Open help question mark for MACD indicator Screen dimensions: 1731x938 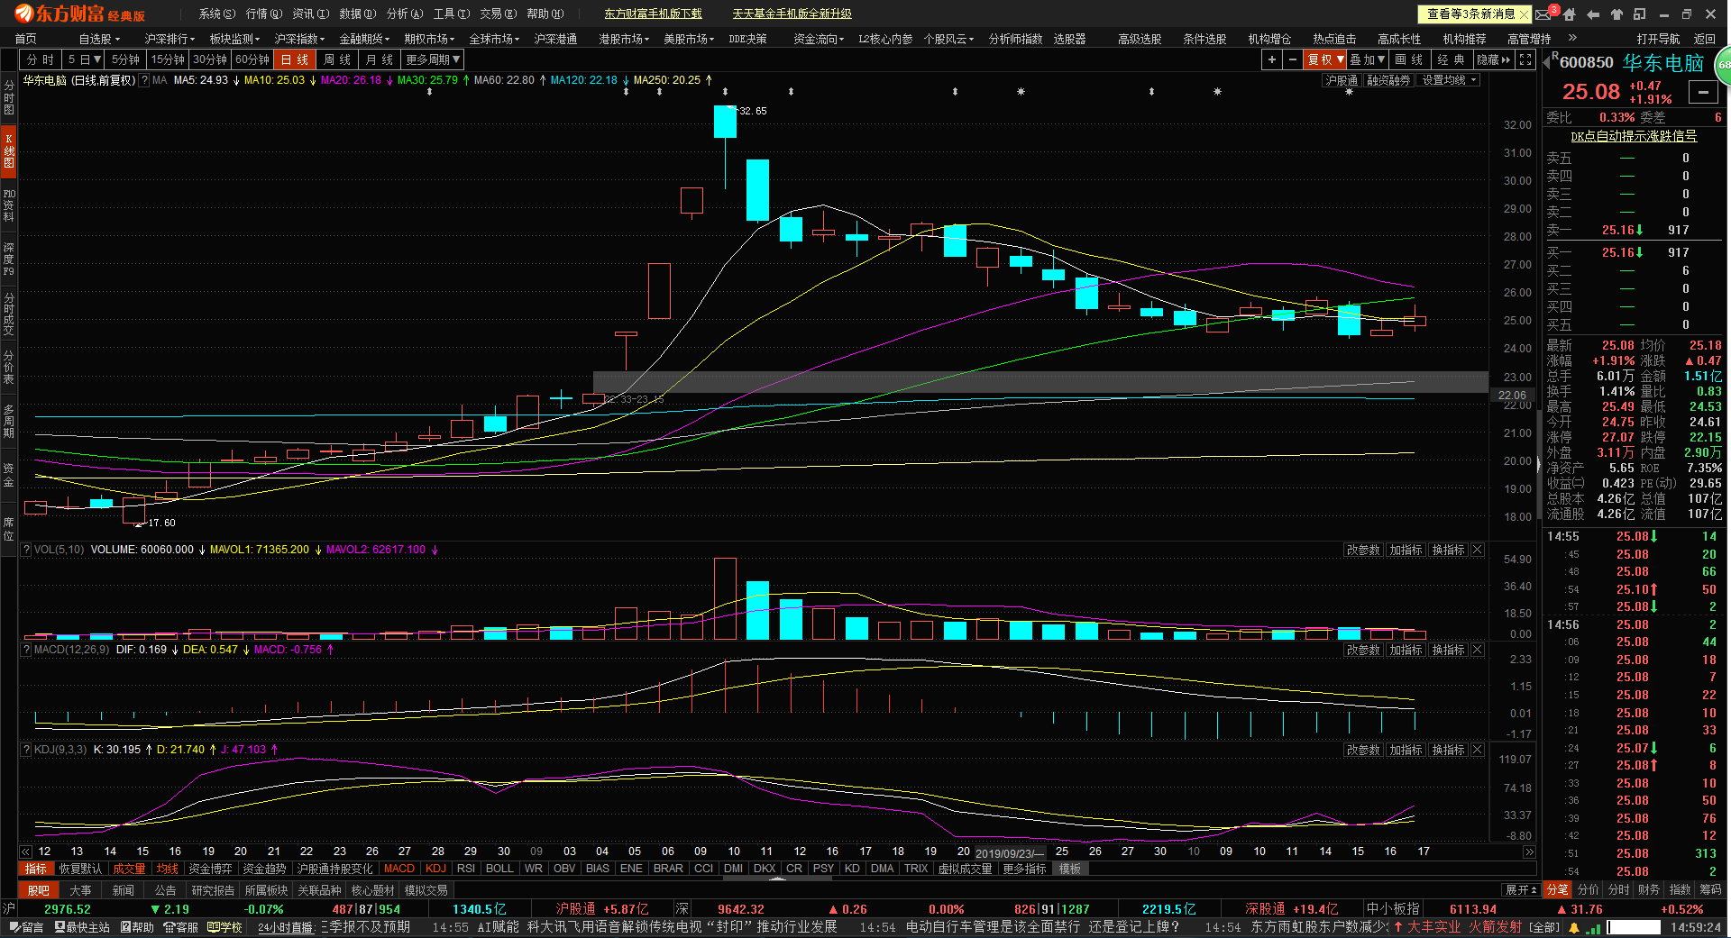[x=26, y=650]
